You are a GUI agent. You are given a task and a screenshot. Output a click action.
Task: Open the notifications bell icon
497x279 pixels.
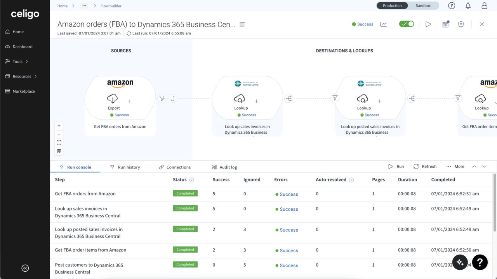pyautogui.click(x=468, y=6)
